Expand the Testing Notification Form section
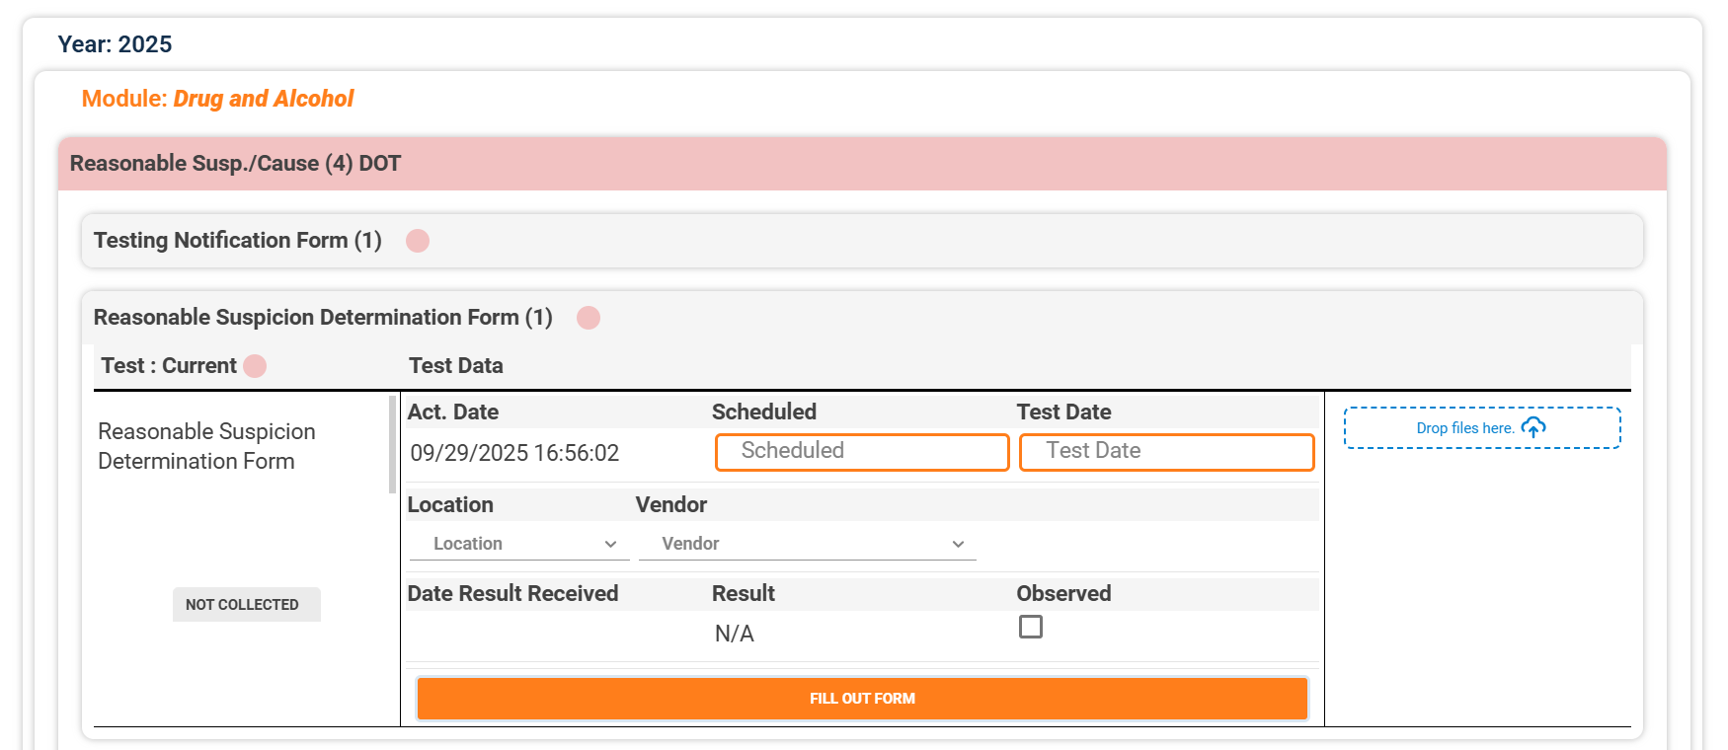This screenshot has height=750, width=1728. click(237, 241)
